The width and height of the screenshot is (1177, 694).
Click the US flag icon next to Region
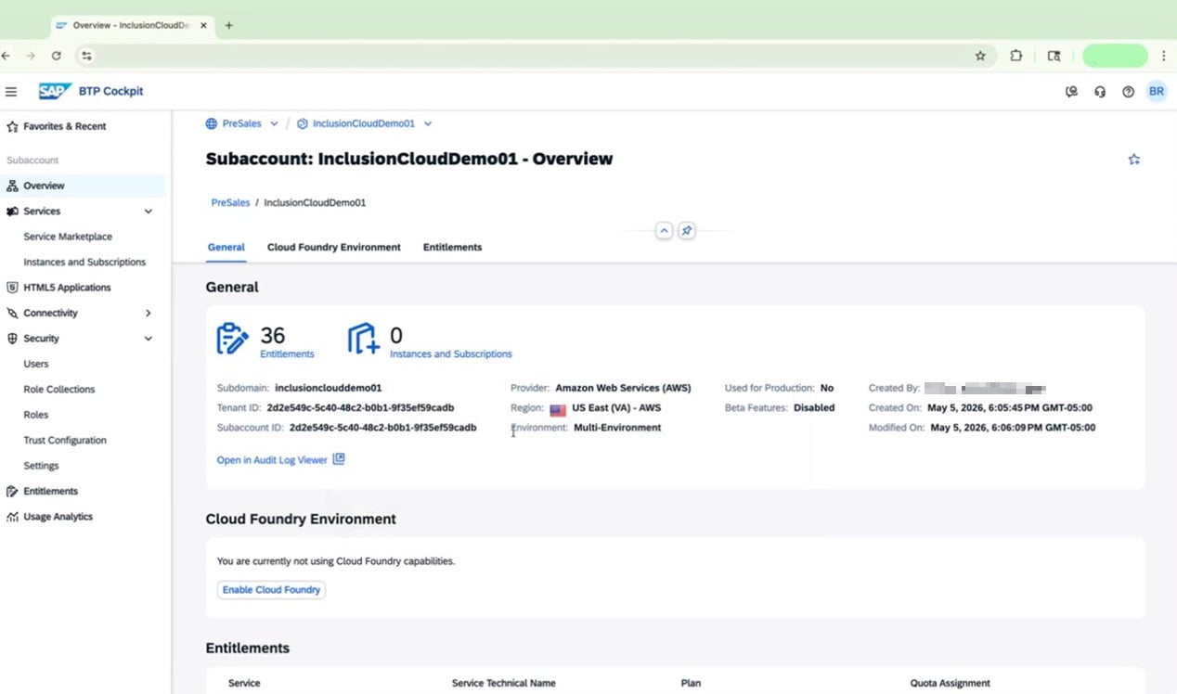pyautogui.click(x=558, y=409)
